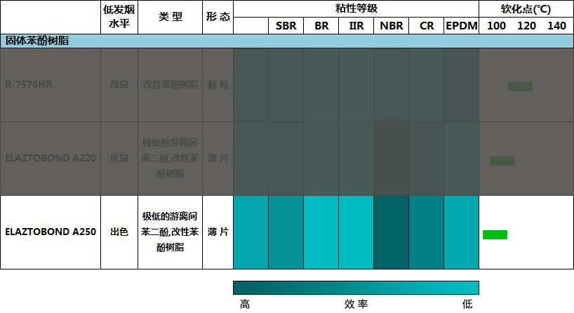Click 薄片 form cell in A250 row
574x313 pixels.
coord(218,232)
